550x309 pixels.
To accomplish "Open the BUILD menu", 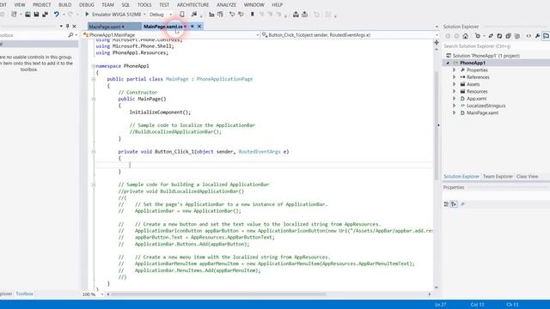I will [x=65, y=5].
